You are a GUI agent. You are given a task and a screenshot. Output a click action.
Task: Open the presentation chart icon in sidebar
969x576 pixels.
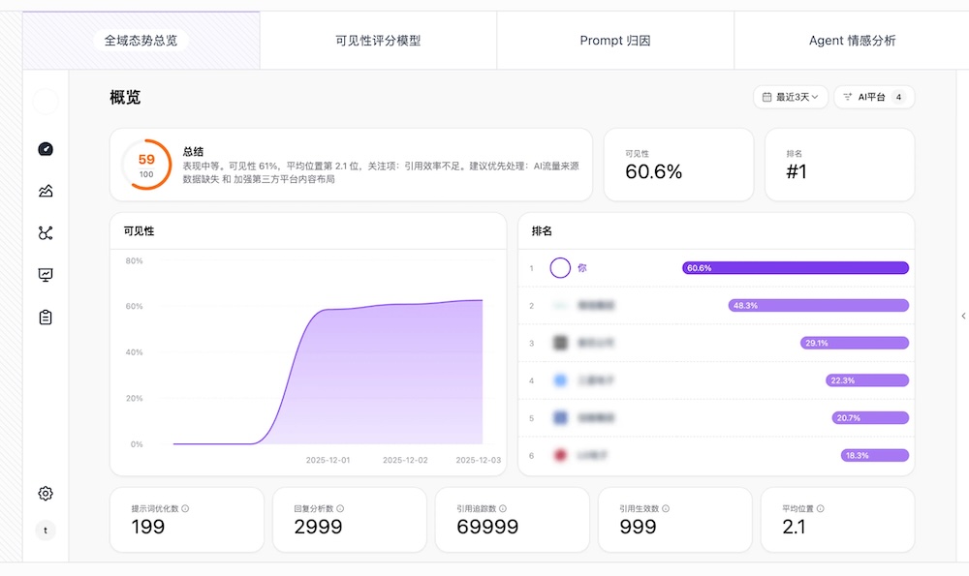pyautogui.click(x=45, y=275)
